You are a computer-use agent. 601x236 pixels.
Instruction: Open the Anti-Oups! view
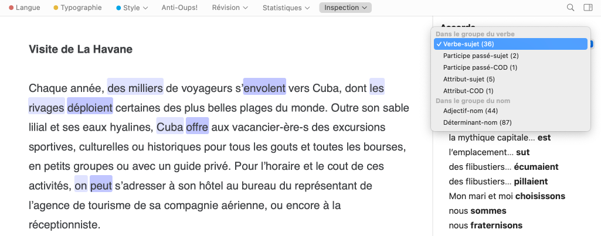(x=179, y=8)
